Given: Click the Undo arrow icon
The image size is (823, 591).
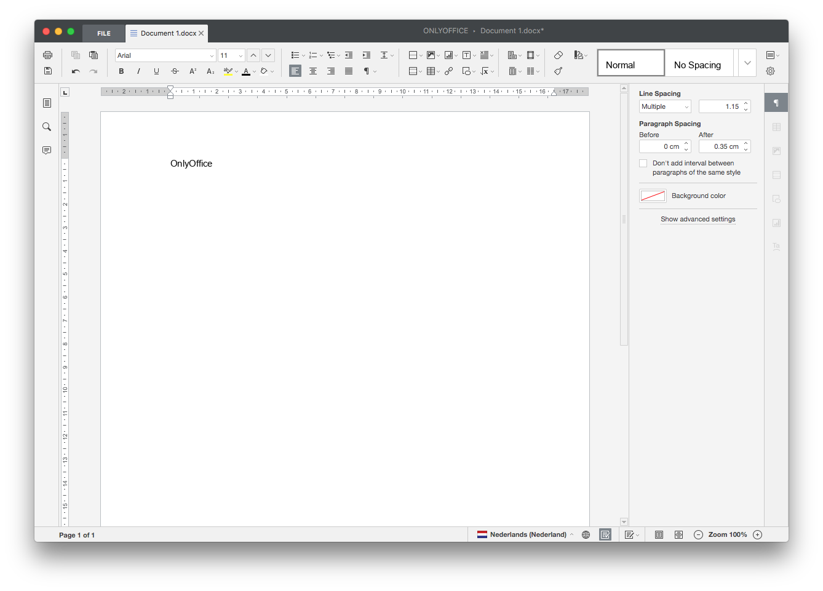Looking at the screenshot, I should point(76,71).
